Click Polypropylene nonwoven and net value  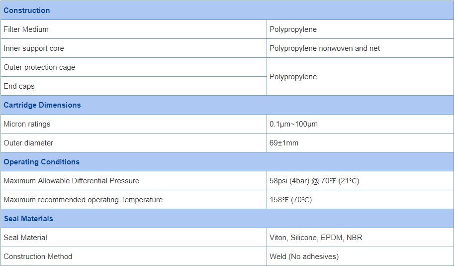click(x=325, y=48)
